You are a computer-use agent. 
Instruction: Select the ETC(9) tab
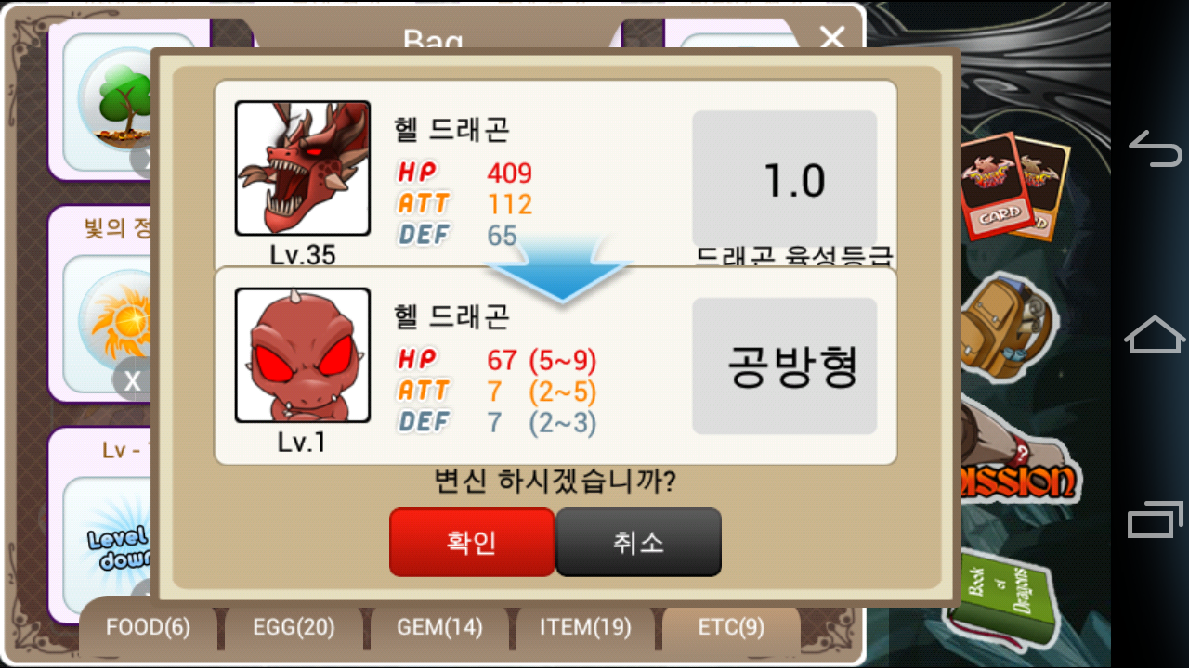pyautogui.click(x=731, y=628)
